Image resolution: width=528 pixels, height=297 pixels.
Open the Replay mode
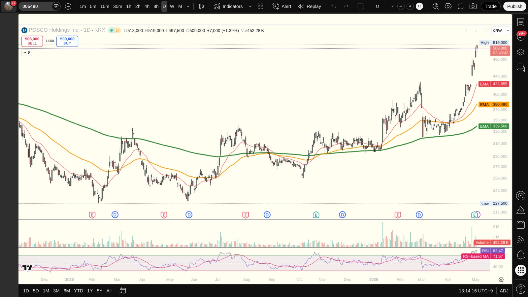click(x=310, y=6)
